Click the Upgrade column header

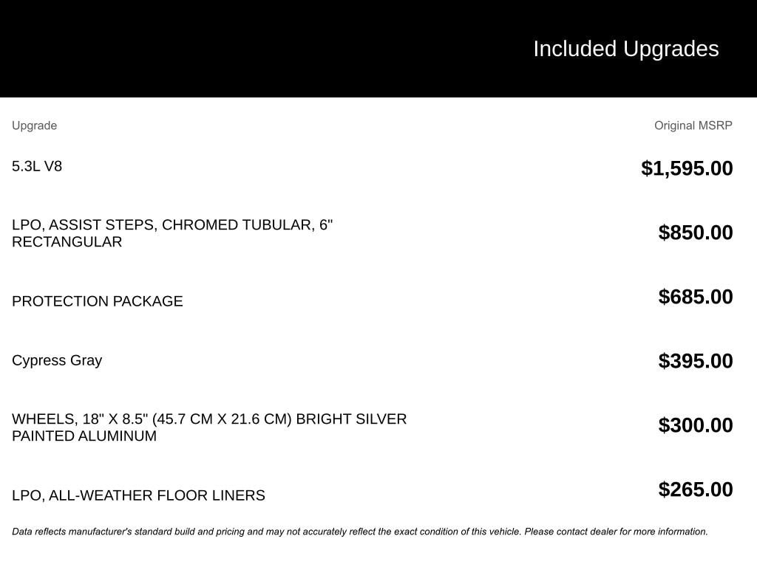tap(34, 126)
